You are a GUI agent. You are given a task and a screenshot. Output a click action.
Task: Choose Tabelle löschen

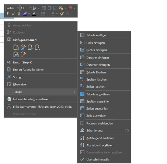tap(104, 72)
